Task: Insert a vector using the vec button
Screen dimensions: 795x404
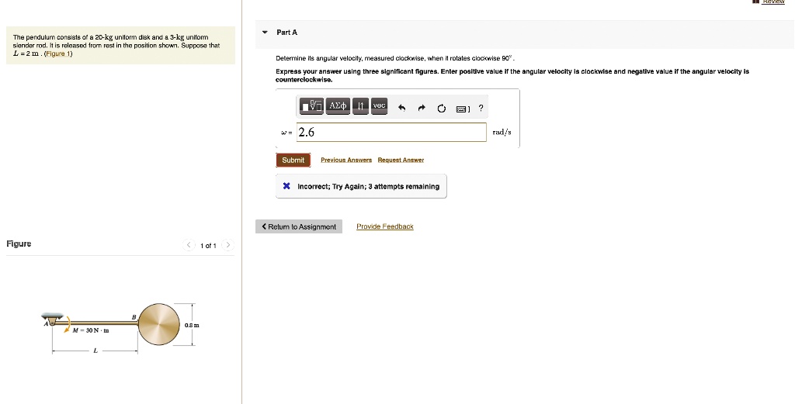Action: [379, 106]
